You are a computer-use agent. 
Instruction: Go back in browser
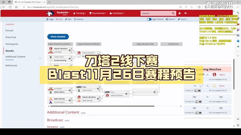(x=4, y=7)
